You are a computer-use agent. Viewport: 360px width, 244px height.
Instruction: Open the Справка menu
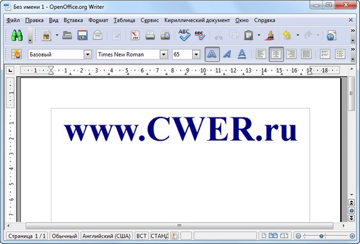264,20
